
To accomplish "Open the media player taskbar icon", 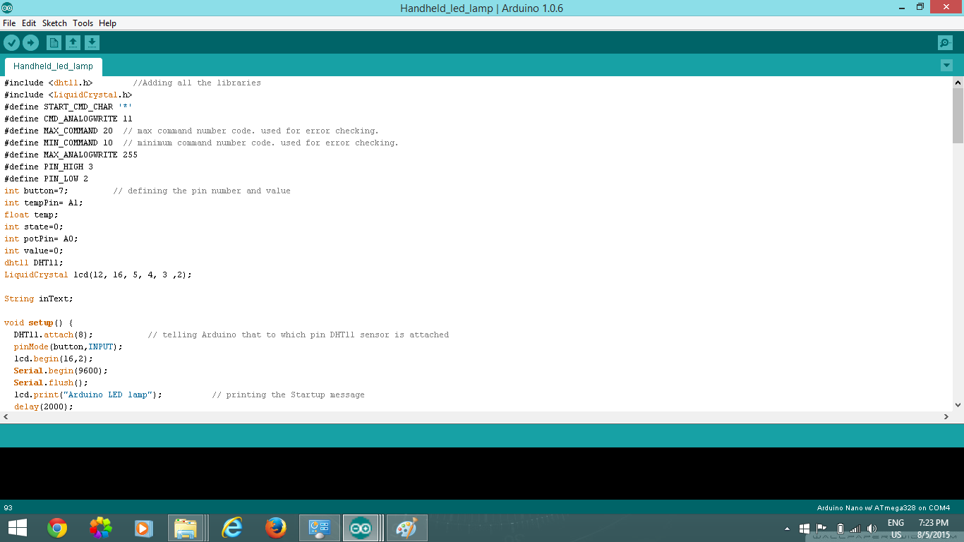I will point(143,528).
